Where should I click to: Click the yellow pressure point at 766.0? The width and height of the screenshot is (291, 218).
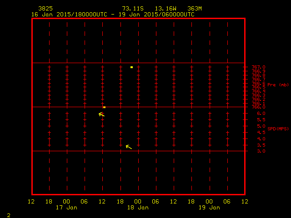point(104,107)
